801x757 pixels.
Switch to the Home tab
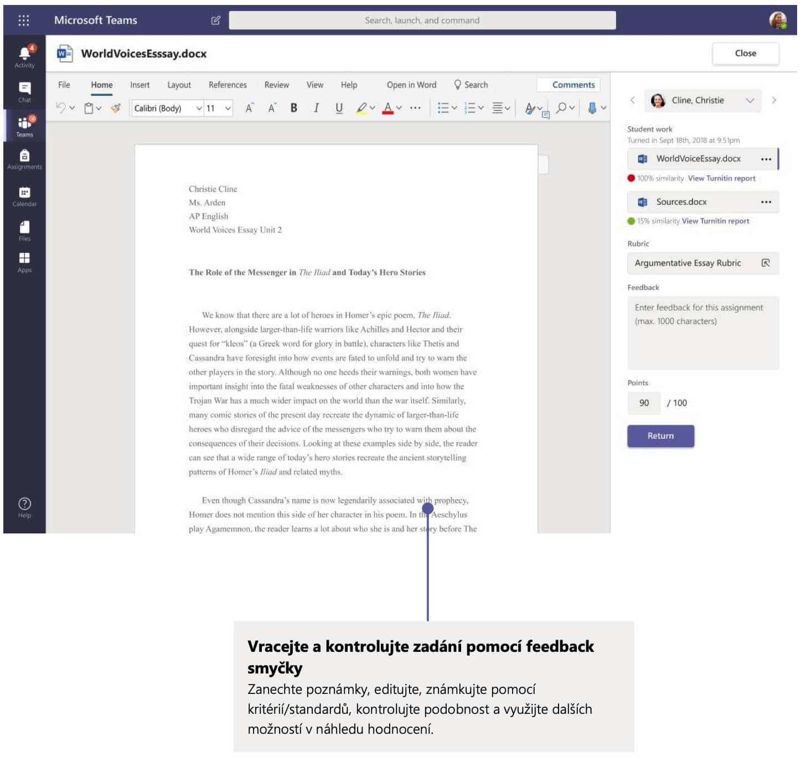[x=102, y=85]
